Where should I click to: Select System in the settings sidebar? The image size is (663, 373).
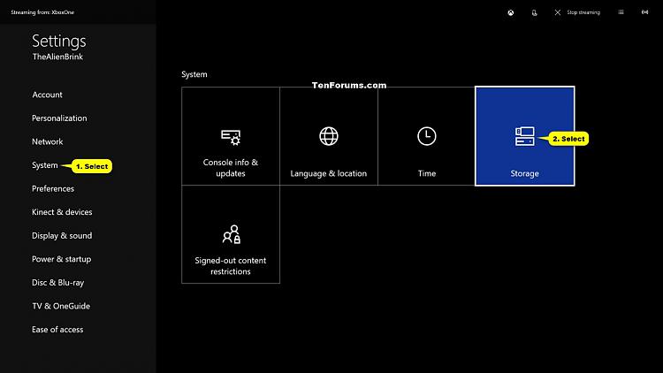coord(45,165)
